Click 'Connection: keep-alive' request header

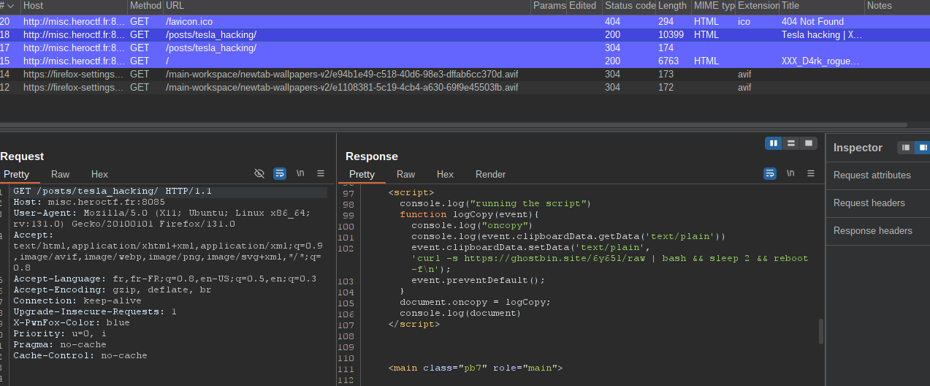tap(77, 300)
